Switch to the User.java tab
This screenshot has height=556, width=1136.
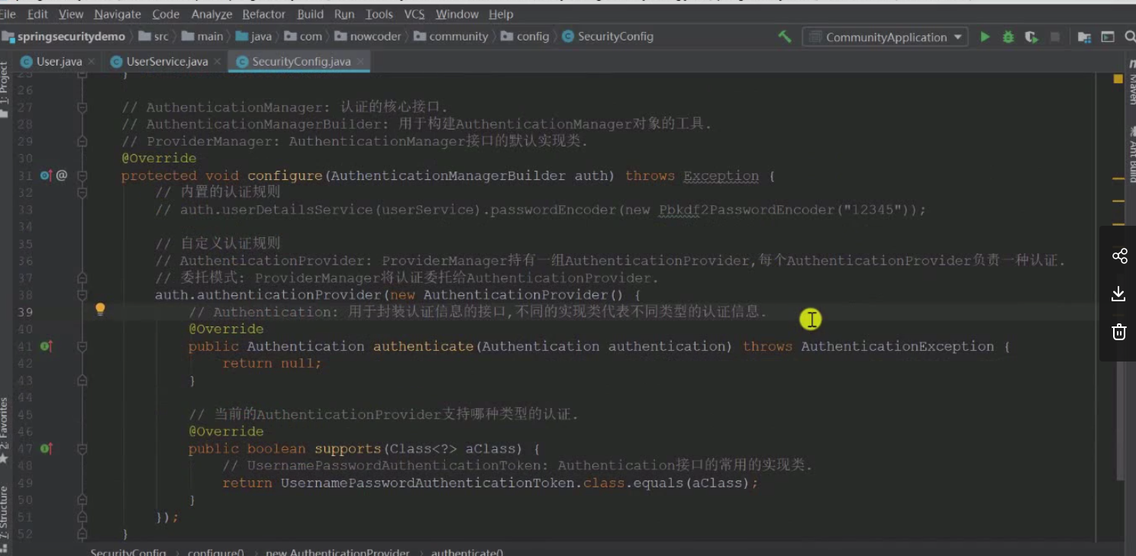tap(58, 62)
